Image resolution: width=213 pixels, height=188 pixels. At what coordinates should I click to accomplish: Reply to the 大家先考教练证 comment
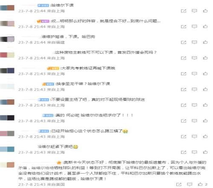194,73
